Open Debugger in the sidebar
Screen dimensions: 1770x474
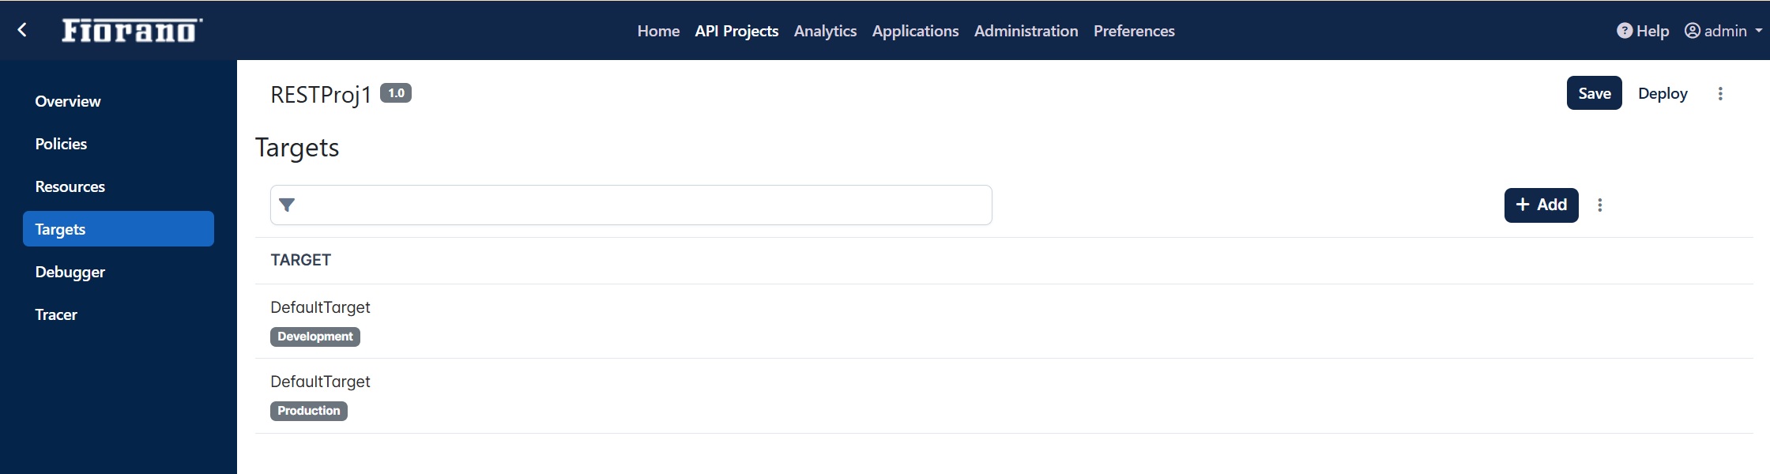click(x=119, y=272)
